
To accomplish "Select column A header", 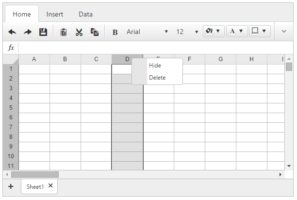I will [34, 59].
